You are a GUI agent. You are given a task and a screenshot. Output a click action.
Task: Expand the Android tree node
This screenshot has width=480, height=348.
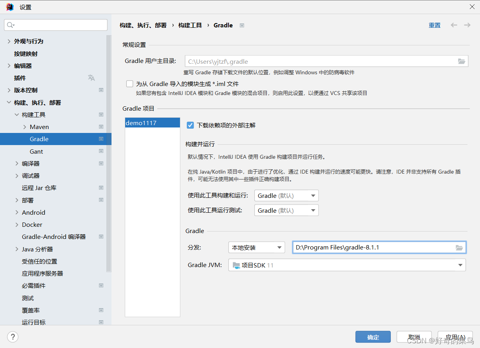(17, 212)
